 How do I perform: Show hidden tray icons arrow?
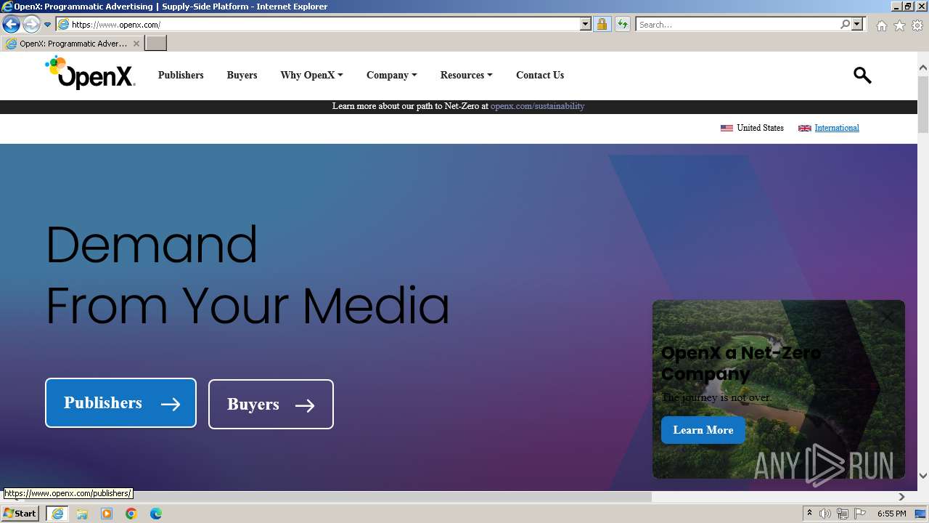click(x=809, y=514)
